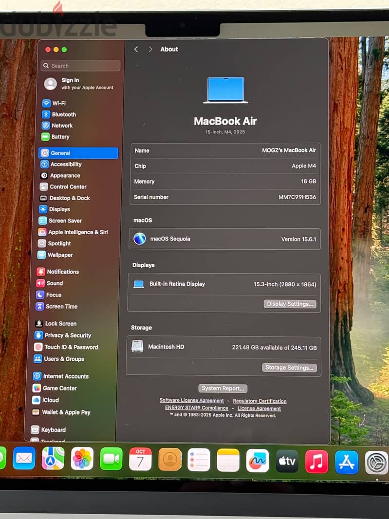The width and height of the screenshot is (389, 519).
Task: Open Internet Accounts settings
Action: tap(60, 376)
